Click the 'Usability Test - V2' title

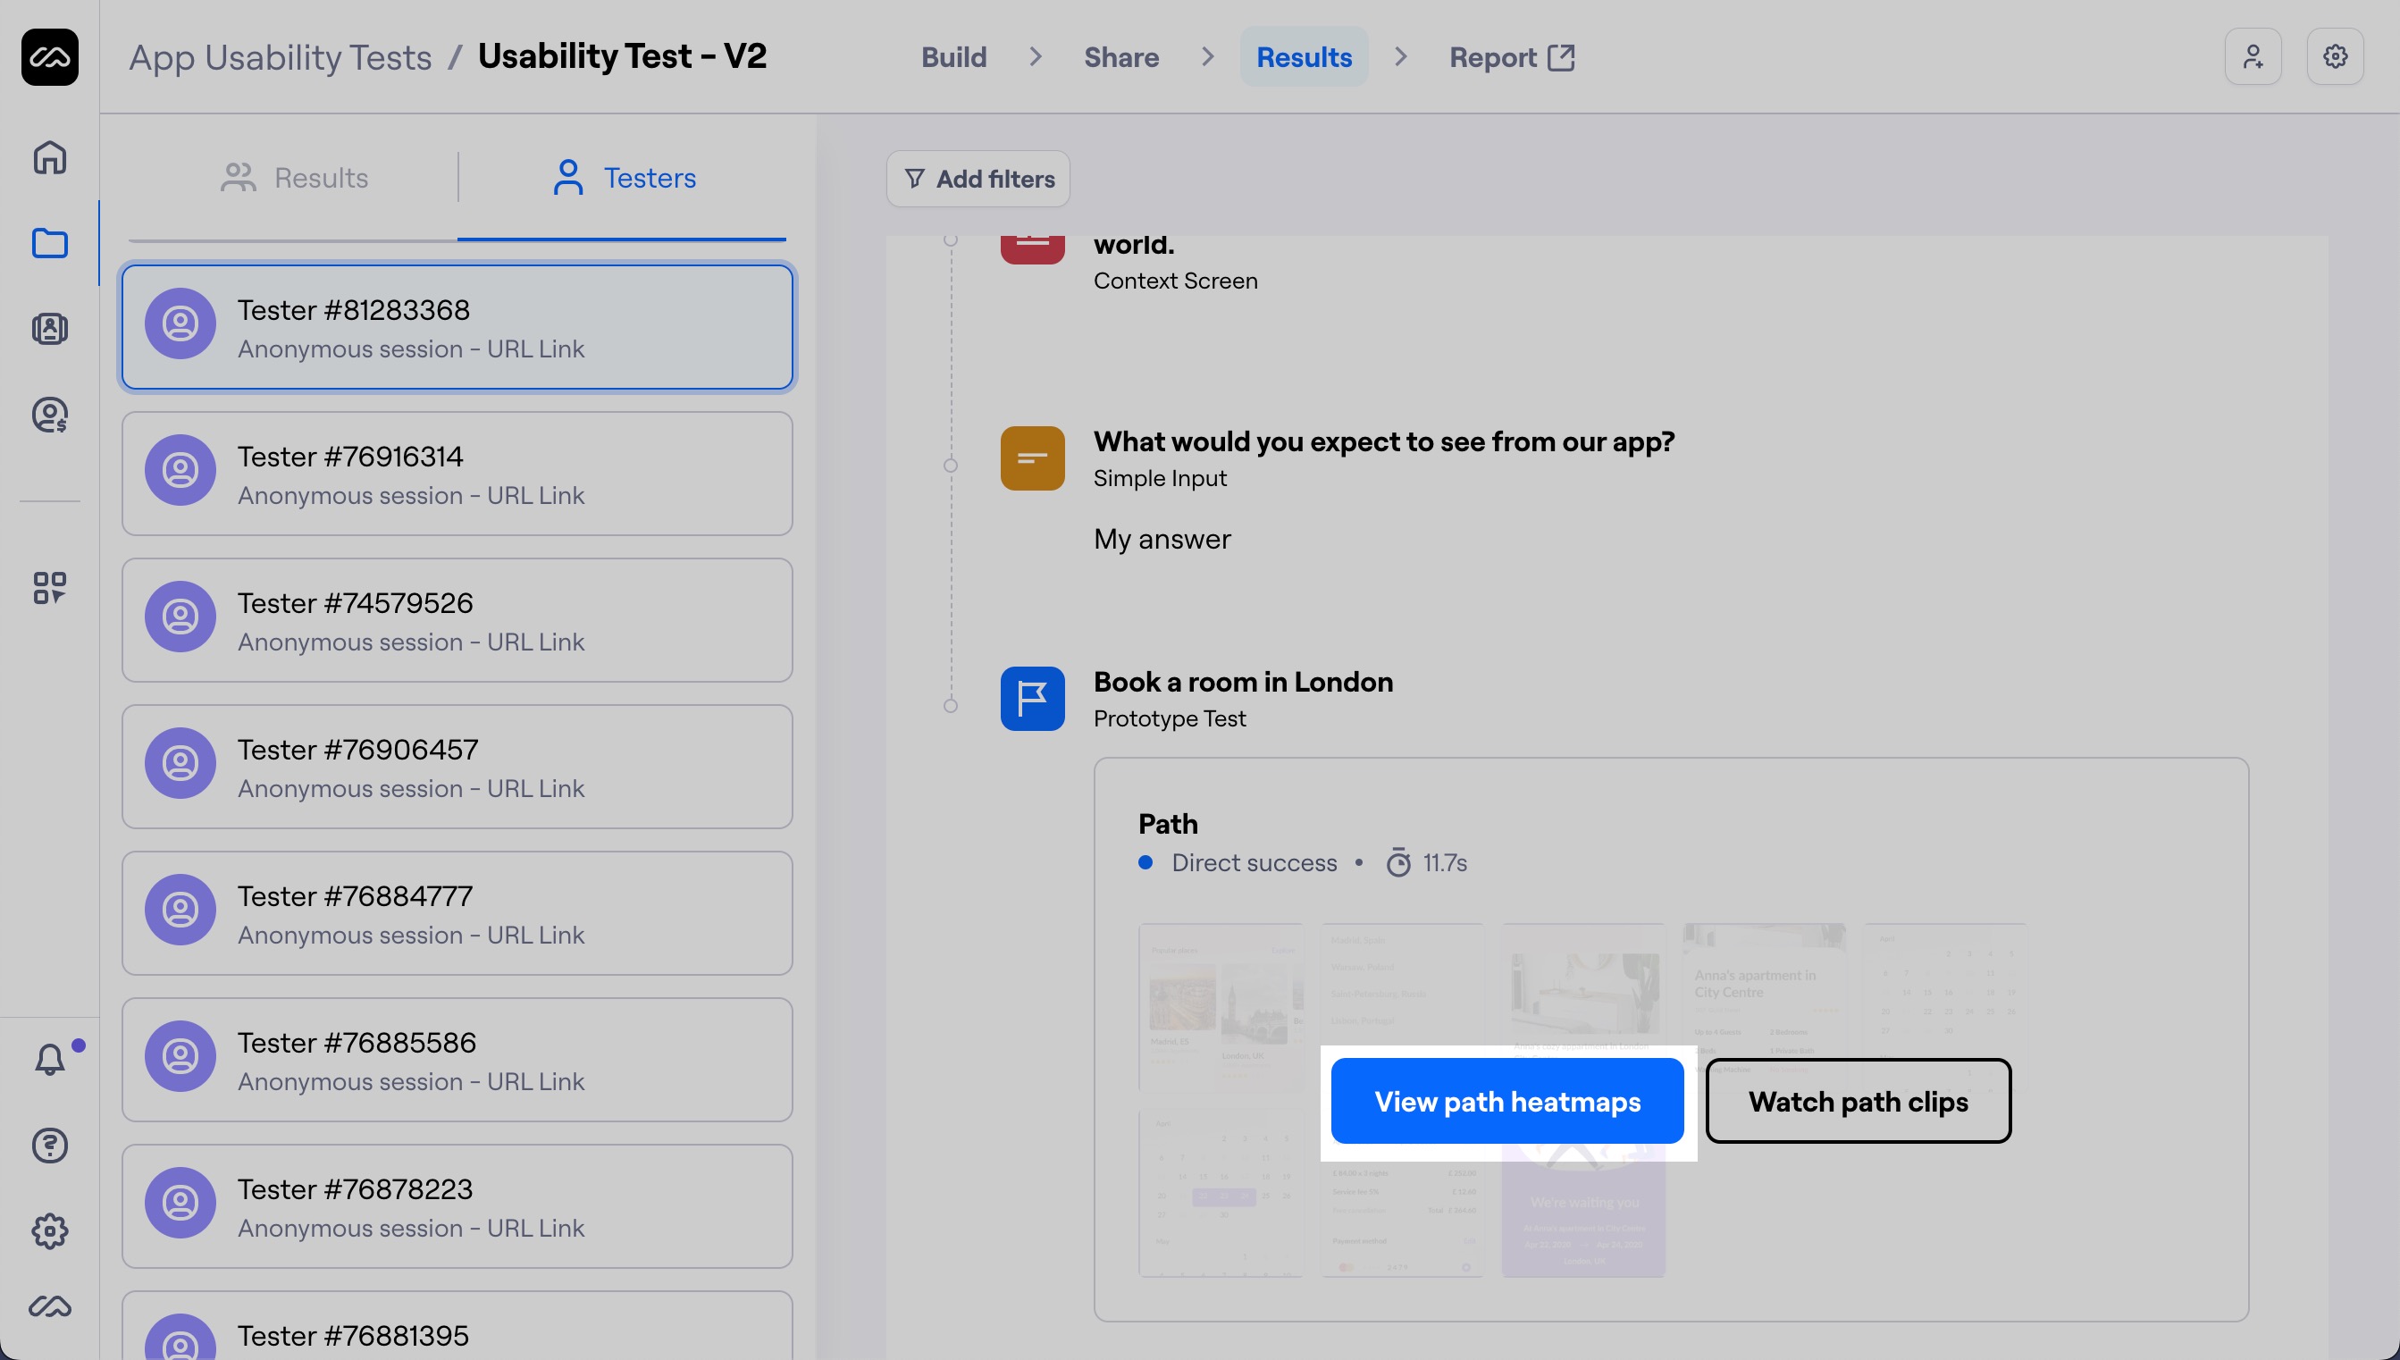pyautogui.click(x=622, y=56)
